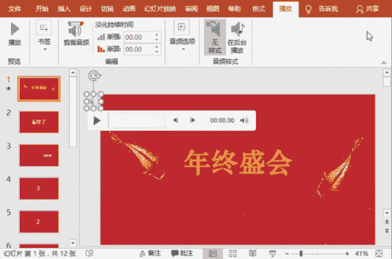This screenshot has height=259, width=392.
Task: Select the 无样式 audio style
Action: pos(215,37)
